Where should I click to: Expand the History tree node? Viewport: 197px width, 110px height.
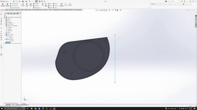pos(5,19)
